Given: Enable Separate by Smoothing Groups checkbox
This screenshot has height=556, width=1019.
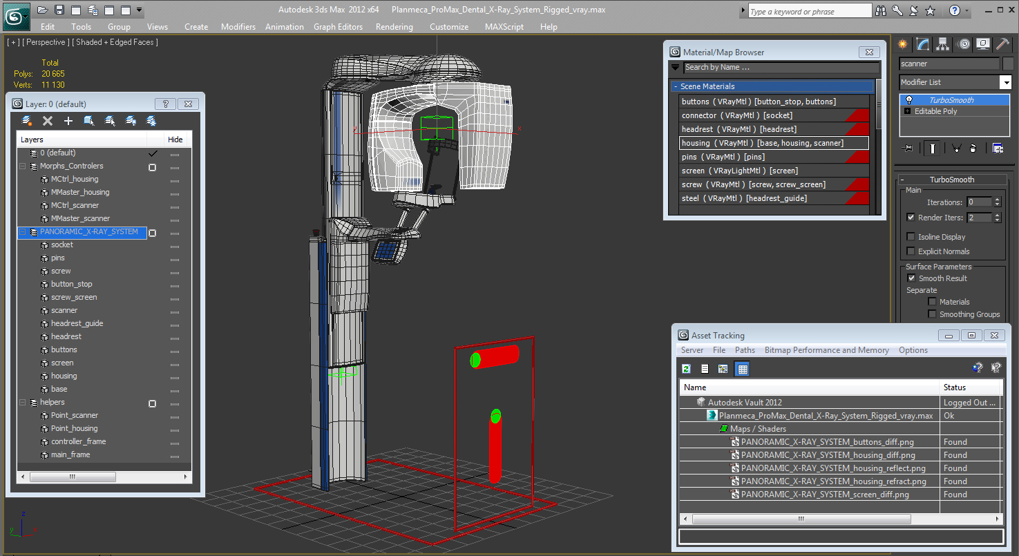Looking at the screenshot, I should pyautogui.click(x=932, y=314).
